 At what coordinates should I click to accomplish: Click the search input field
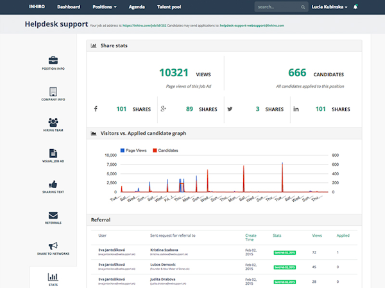click(276, 7)
